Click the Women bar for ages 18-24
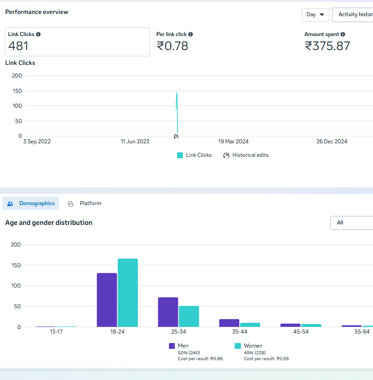This screenshot has height=380, width=373. click(x=127, y=293)
